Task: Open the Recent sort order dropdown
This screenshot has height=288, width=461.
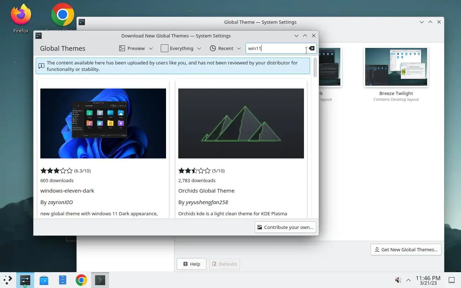Action: point(225,48)
